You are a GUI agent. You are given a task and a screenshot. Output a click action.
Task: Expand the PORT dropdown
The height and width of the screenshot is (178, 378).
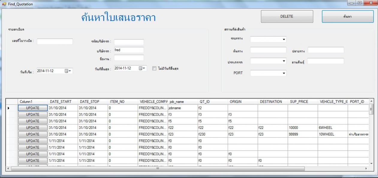[284, 73]
